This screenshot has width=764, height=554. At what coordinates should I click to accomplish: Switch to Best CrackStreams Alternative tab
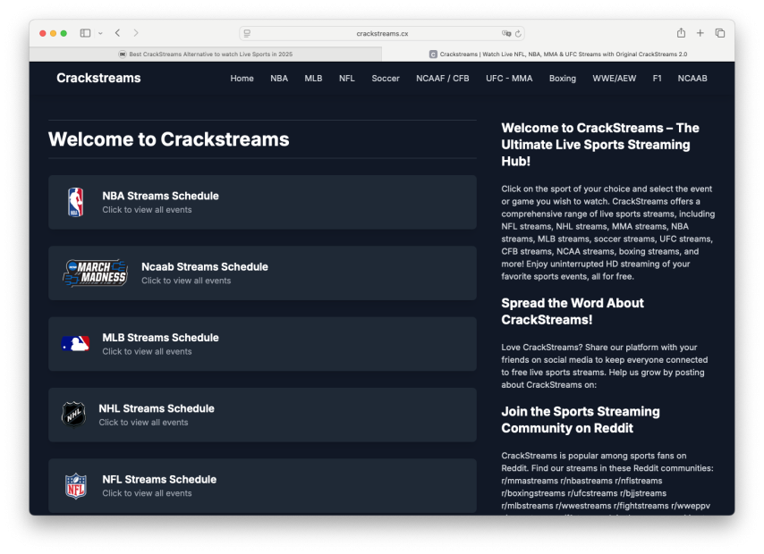206,54
